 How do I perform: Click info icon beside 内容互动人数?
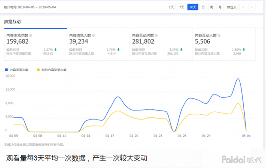point(219,36)
